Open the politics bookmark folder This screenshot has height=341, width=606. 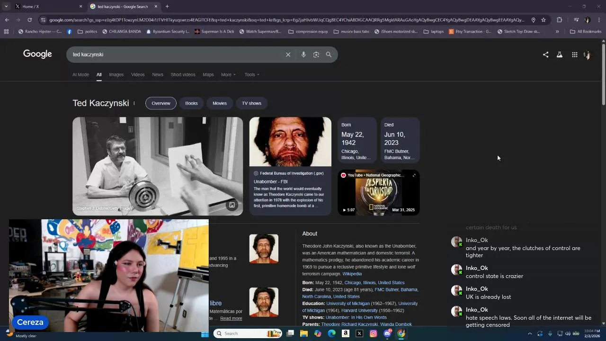[87, 32]
